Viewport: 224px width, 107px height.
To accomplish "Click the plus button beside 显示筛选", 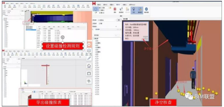I will tap(116, 36).
